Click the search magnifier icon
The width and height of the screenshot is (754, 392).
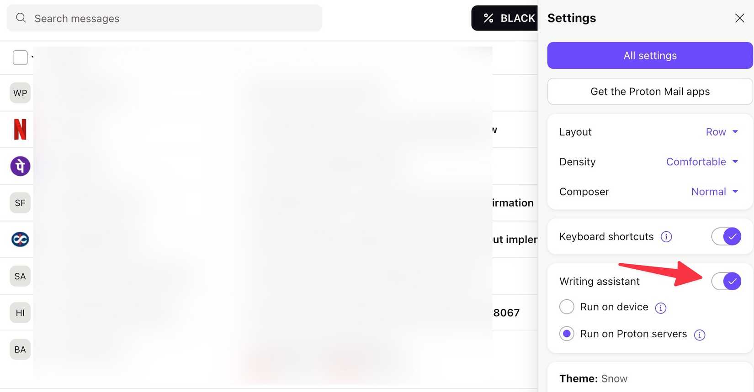[x=21, y=18]
